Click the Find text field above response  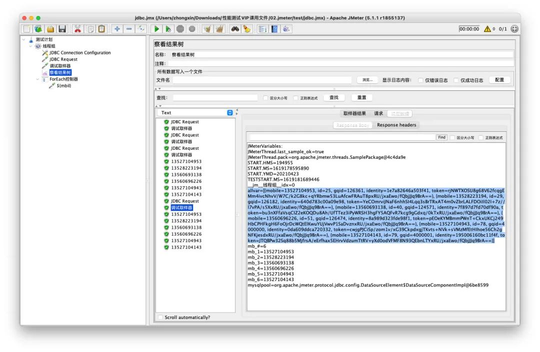point(342,137)
